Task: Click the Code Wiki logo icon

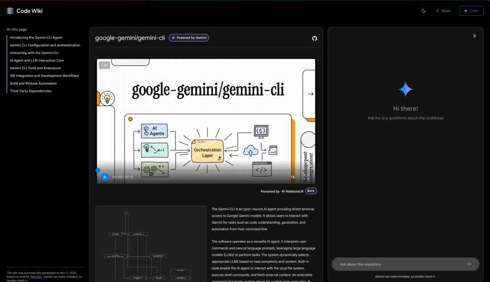Action: [10, 10]
